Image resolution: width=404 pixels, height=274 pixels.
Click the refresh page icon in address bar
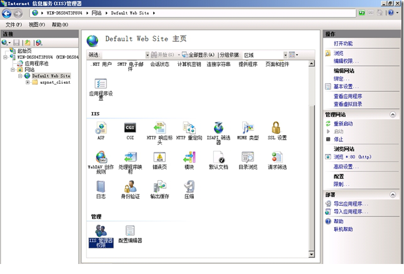[x=362, y=13]
